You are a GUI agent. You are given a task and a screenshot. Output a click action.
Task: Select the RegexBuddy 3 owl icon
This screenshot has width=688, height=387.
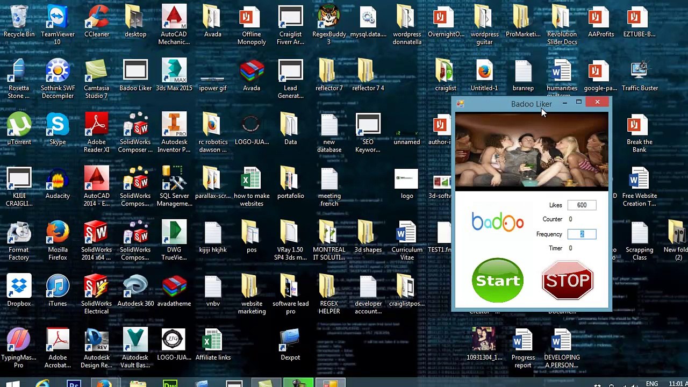[329, 25]
